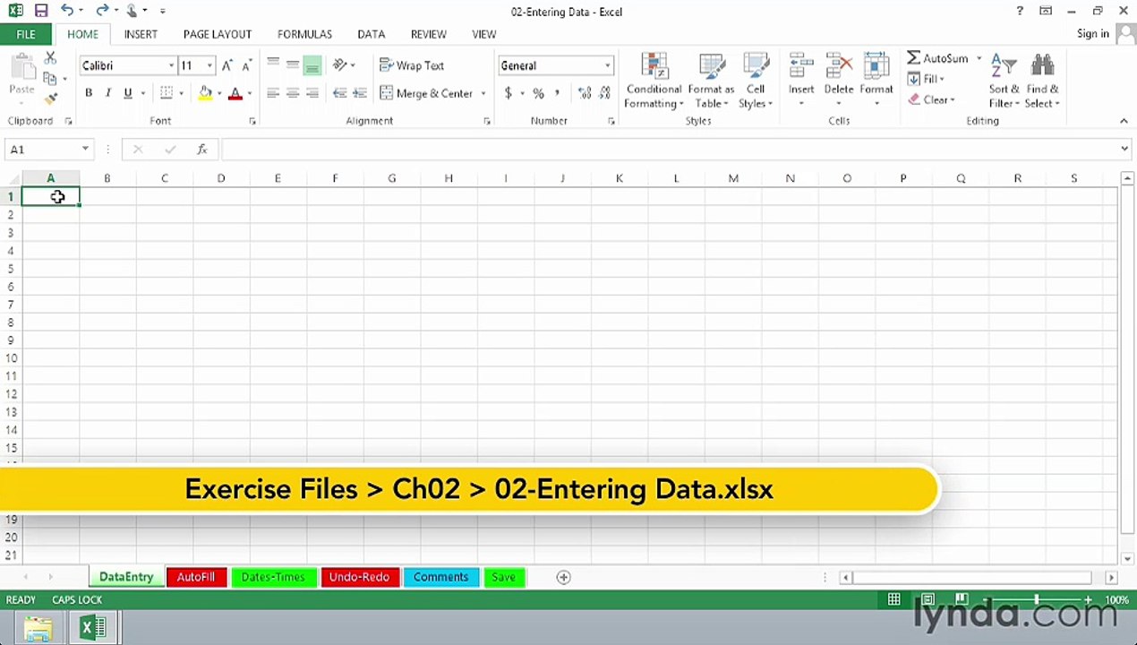Apply accounting dollar format
This screenshot has height=645, width=1137.
point(509,93)
